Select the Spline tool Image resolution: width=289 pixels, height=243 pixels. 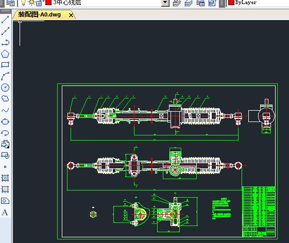(x=5, y=110)
